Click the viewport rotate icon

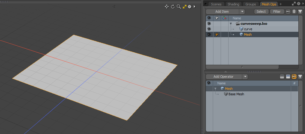pos(173,6)
